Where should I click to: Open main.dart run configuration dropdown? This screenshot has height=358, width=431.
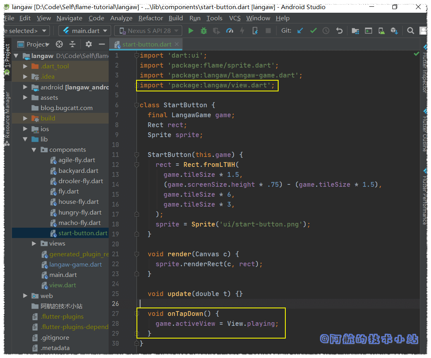[x=85, y=31]
